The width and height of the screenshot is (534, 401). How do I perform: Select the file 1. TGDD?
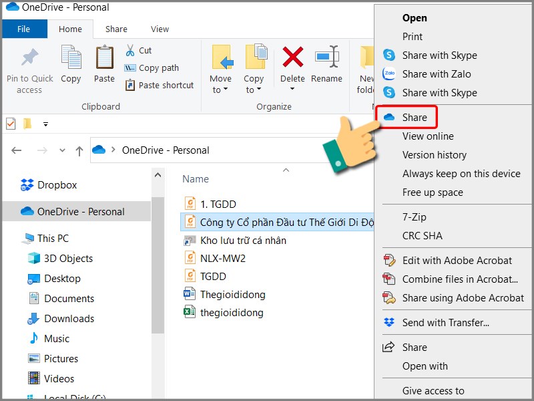click(210, 204)
